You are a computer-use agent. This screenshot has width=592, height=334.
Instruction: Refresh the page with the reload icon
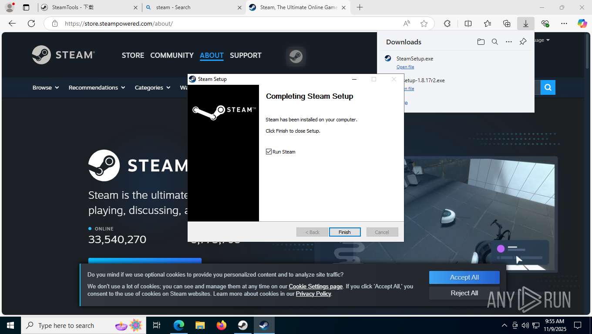(31, 23)
